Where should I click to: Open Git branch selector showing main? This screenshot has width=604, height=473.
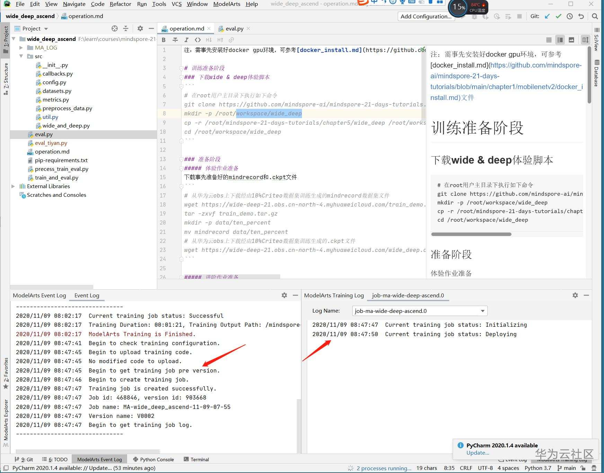pyautogui.click(x=567, y=468)
